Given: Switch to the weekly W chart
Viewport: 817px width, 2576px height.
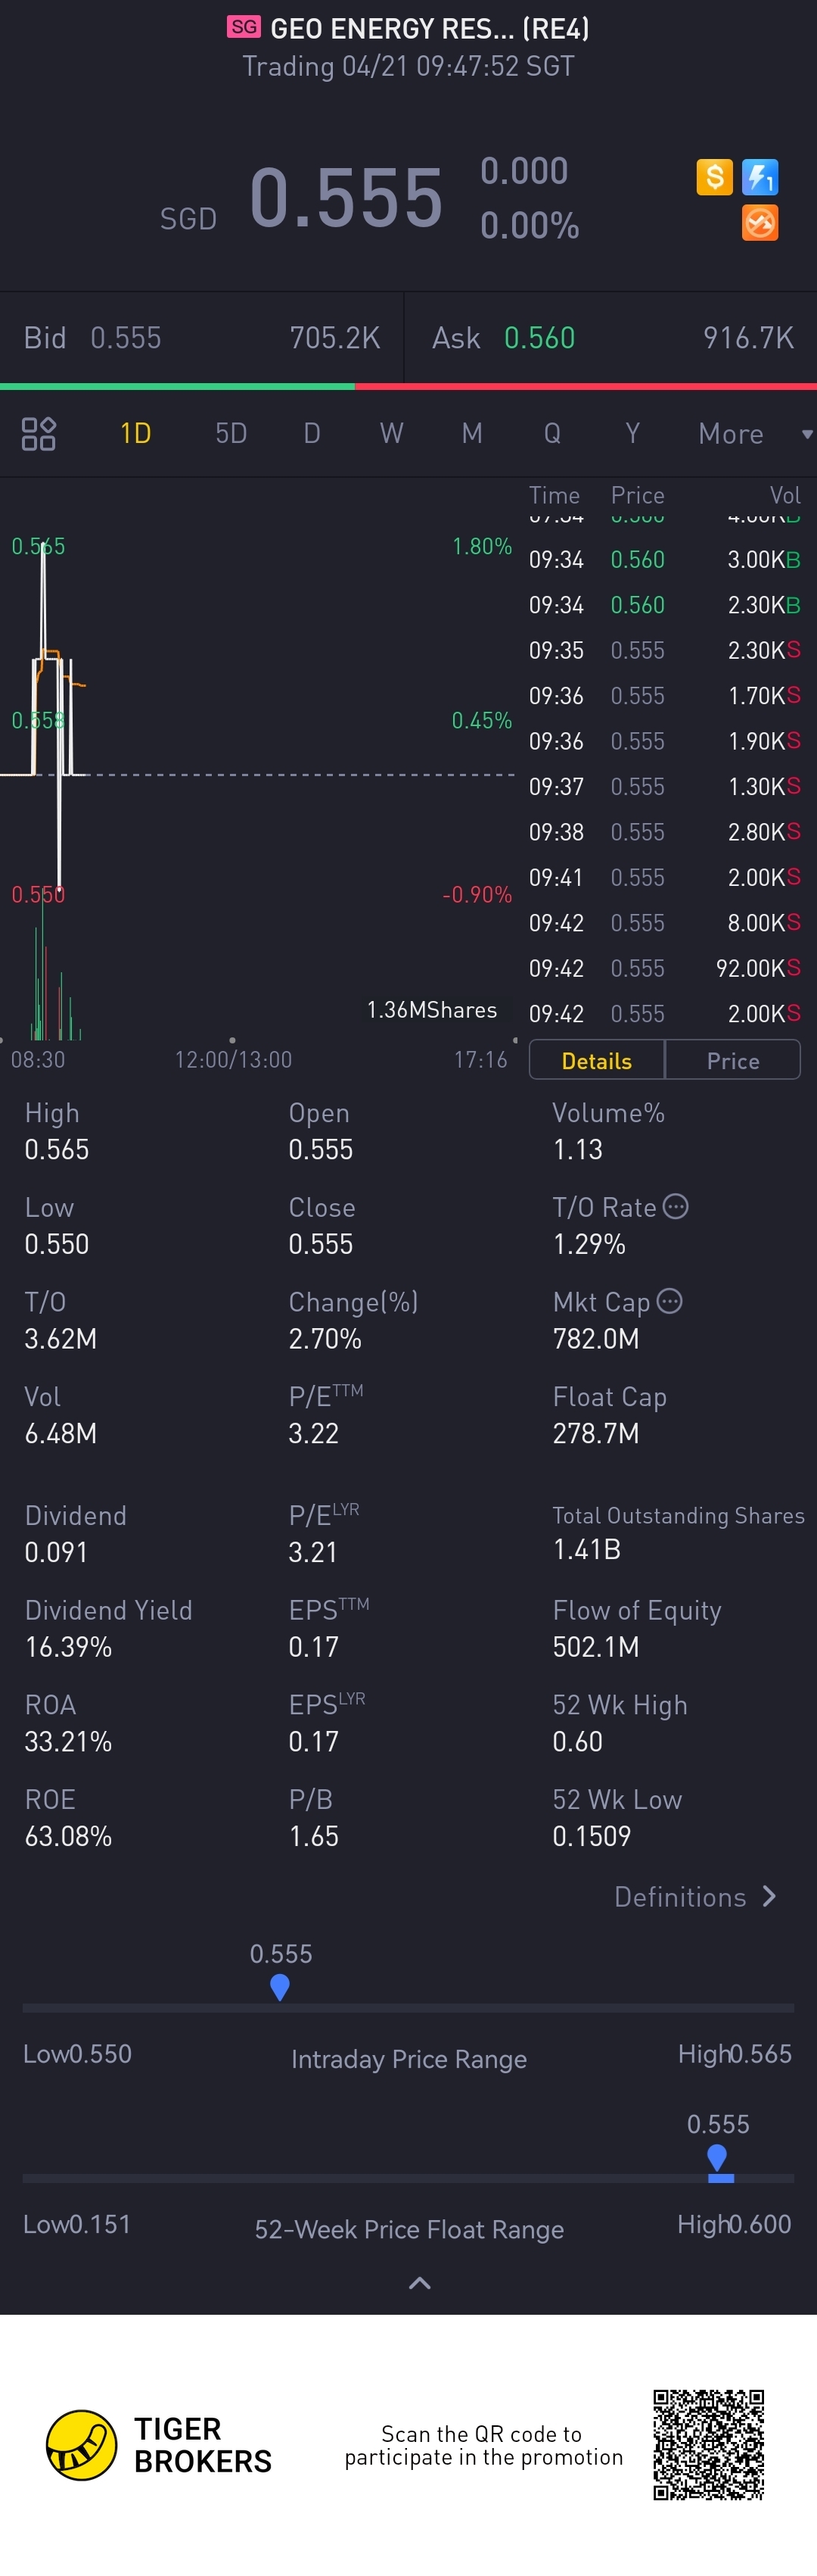Looking at the screenshot, I should (x=392, y=434).
